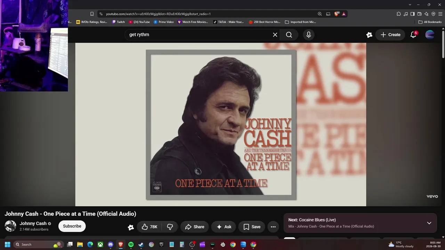Click the sparkle icon left of Create
The width and height of the screenshot is (445, 250).
[x=369, y=35]
